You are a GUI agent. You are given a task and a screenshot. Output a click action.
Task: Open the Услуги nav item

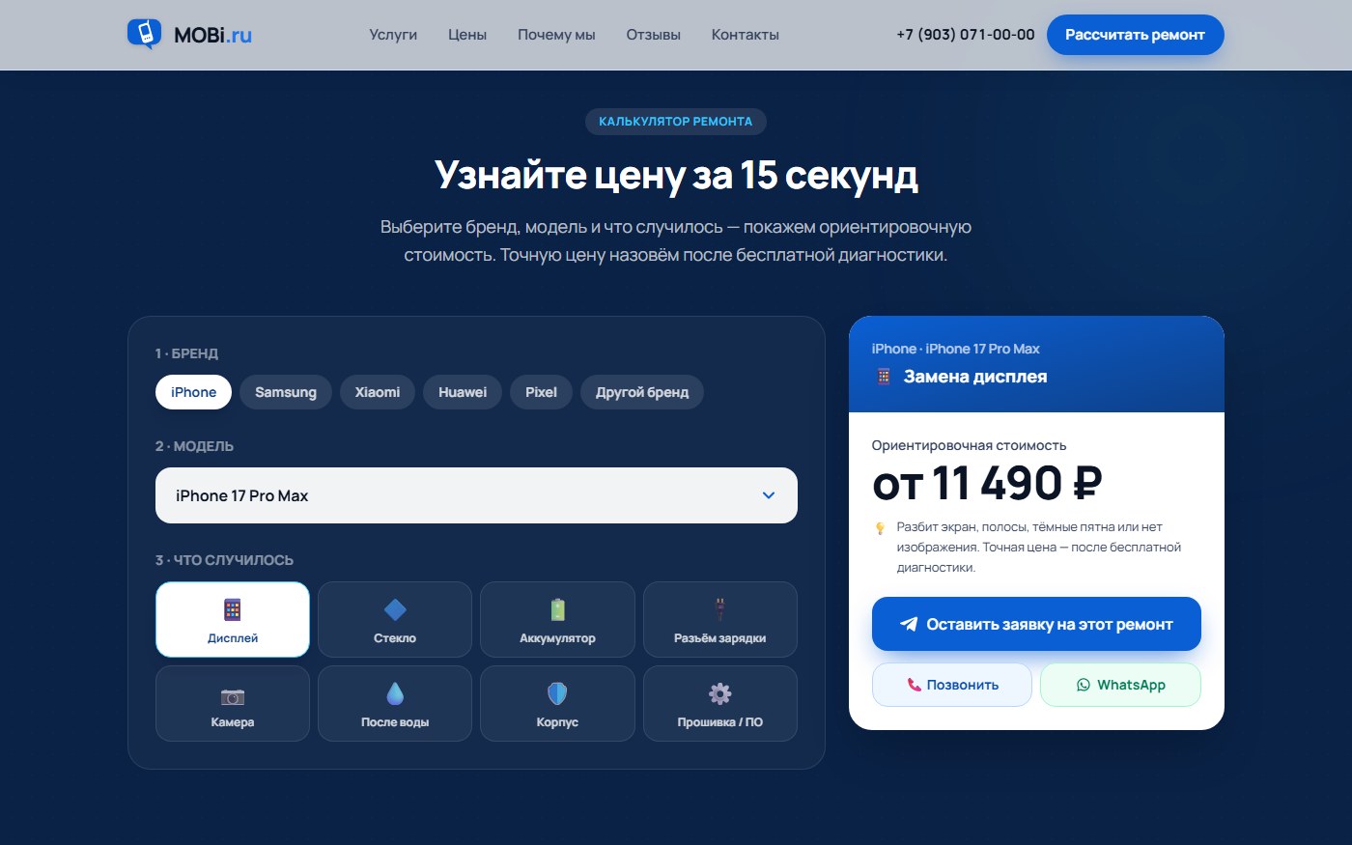393,35
